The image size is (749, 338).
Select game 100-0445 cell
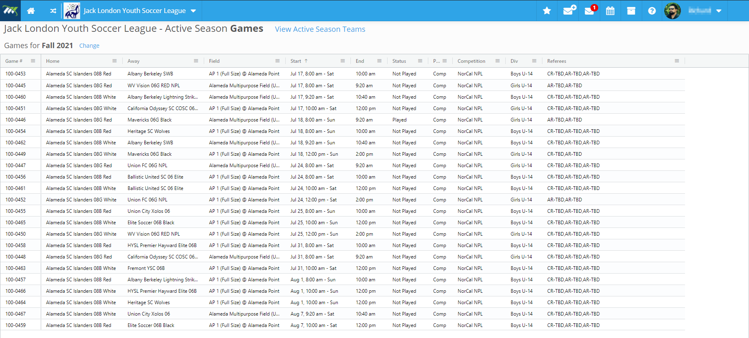15,86
